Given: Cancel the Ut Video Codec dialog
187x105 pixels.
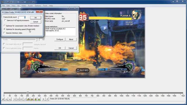Looking at the screenshot, I should pos(36,22).
